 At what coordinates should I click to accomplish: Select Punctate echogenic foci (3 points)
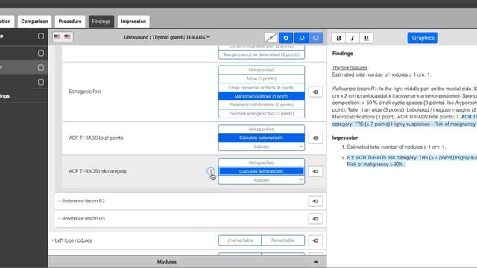[262, 114]
